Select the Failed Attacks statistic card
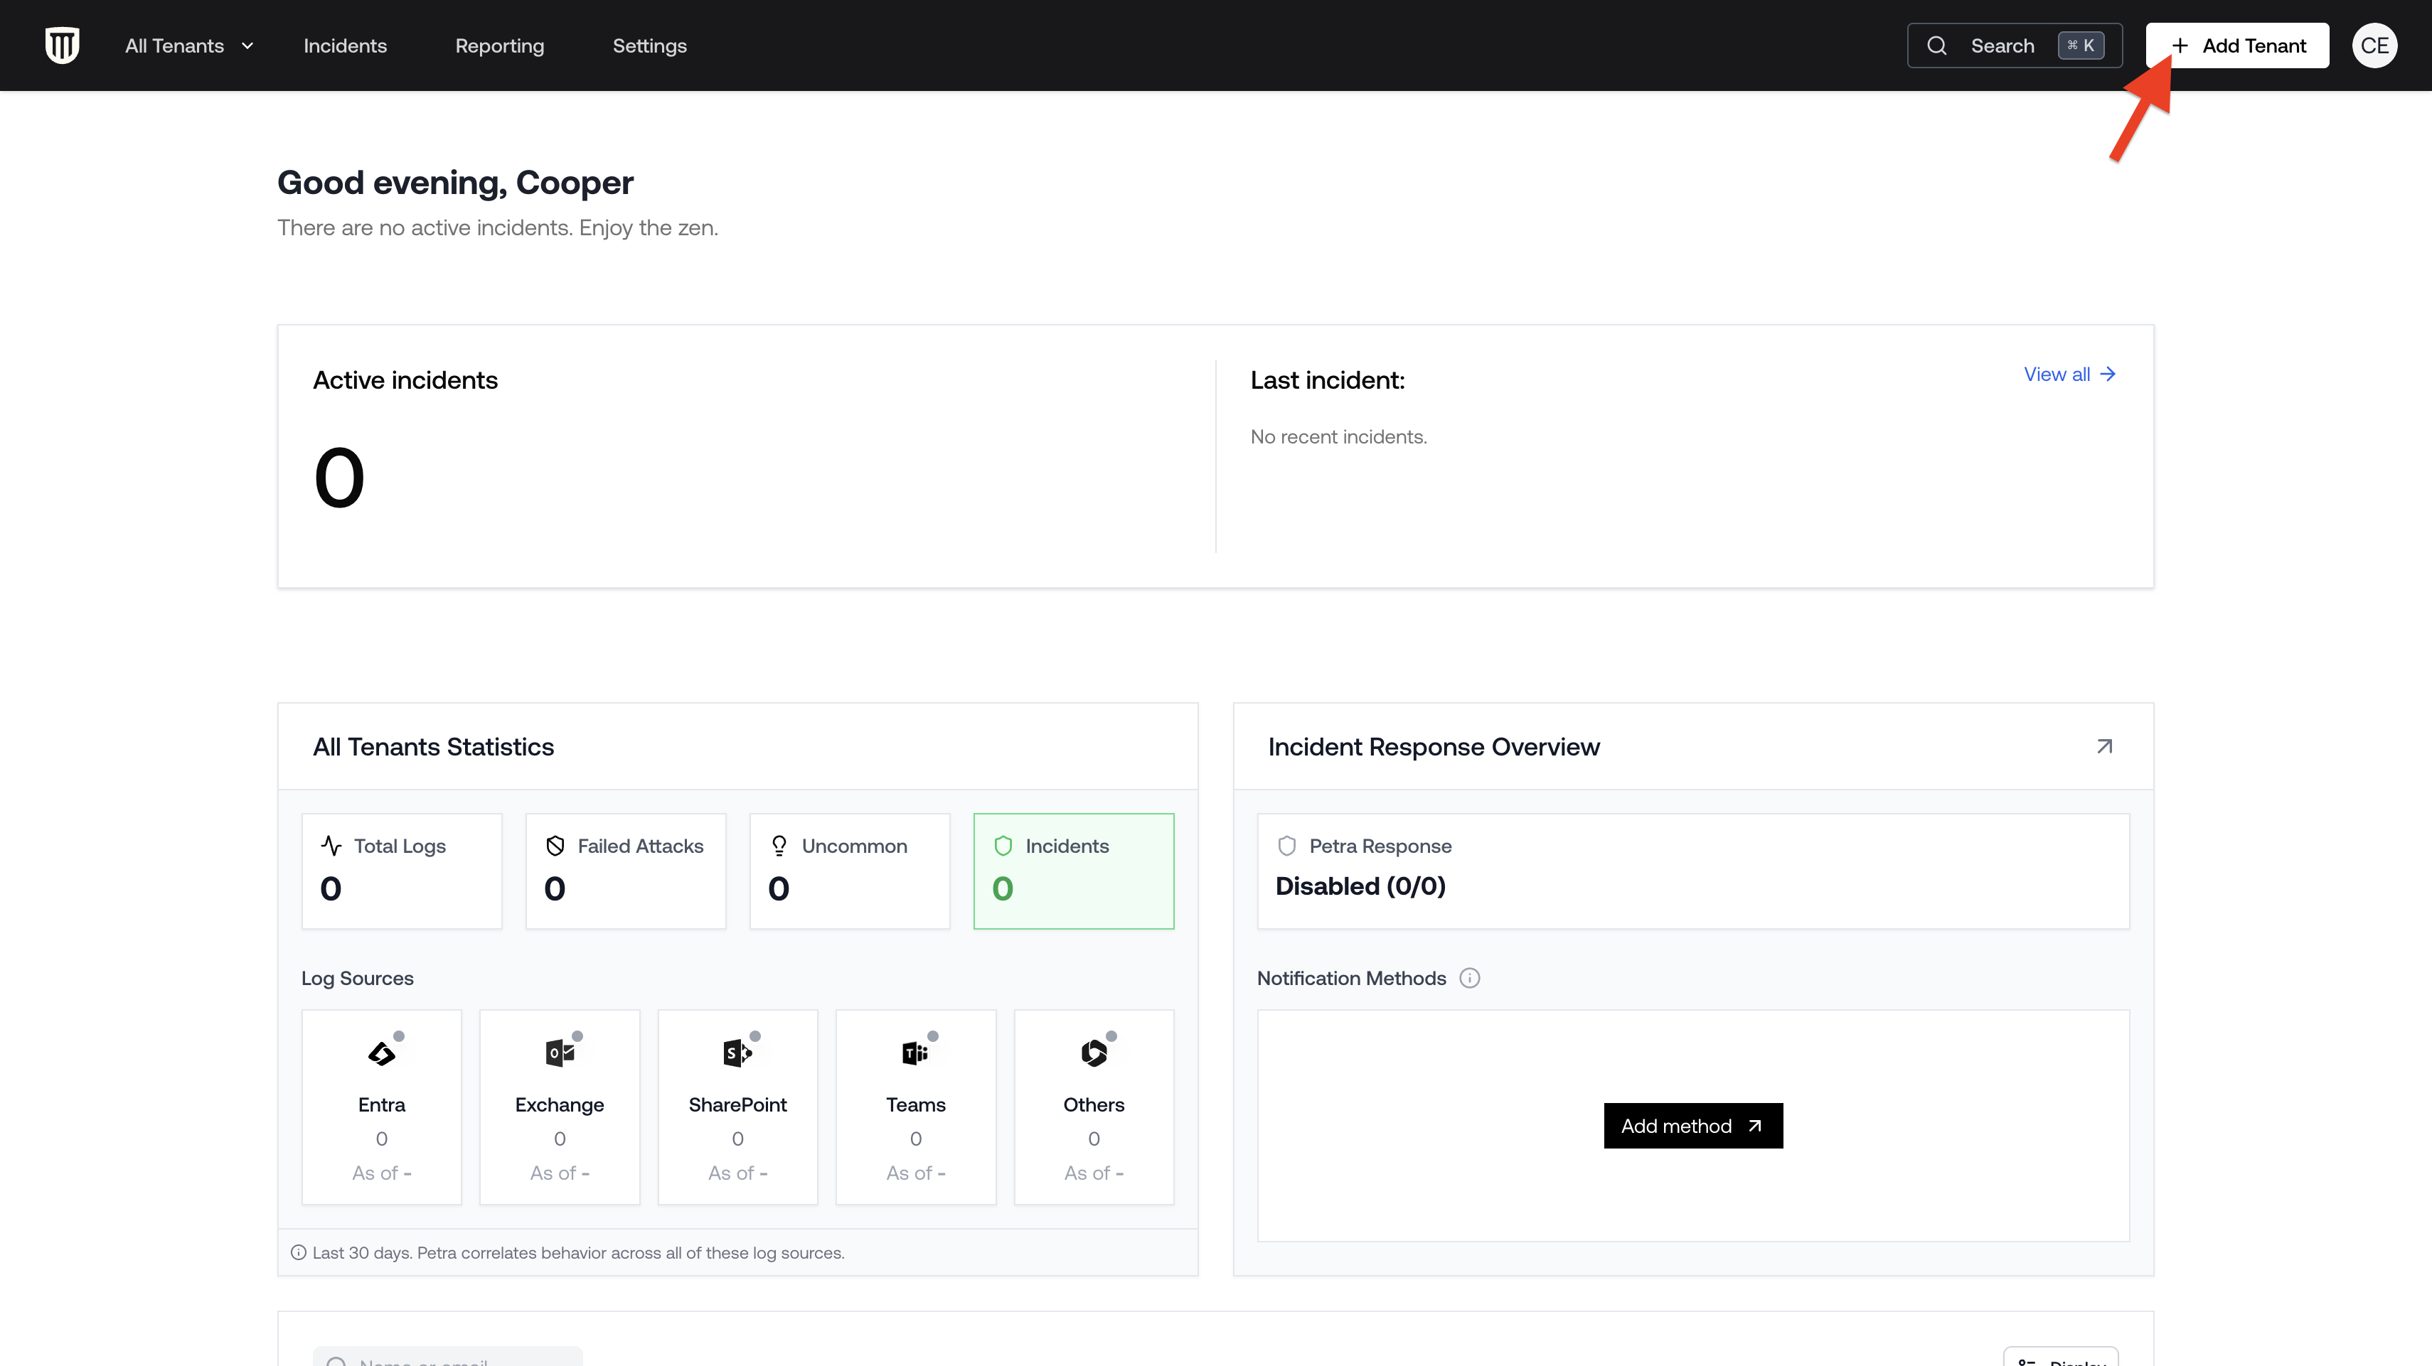The height and width of the screenshot is (1366, 2432). coord(625,870)
